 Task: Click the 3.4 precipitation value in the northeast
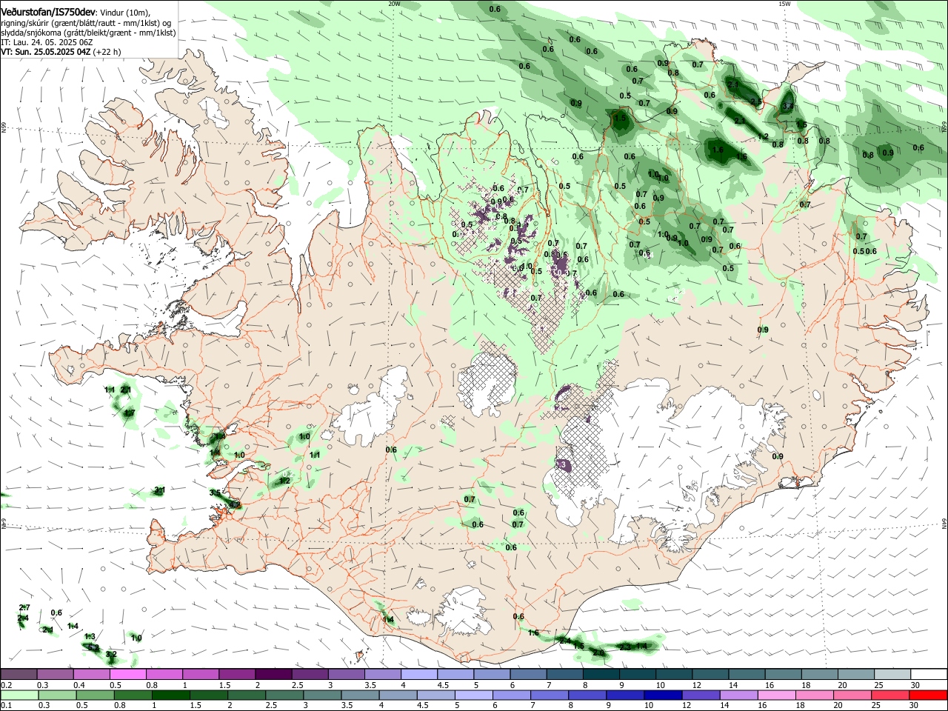788,106
